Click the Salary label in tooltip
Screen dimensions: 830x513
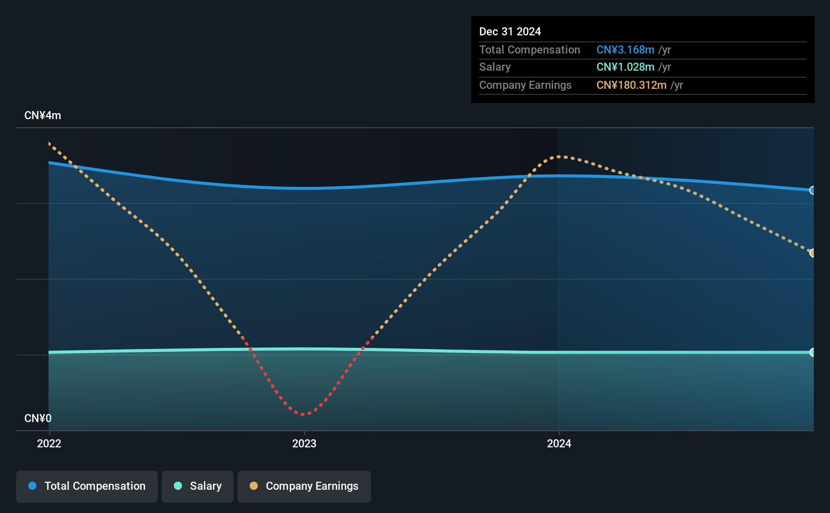(x=495, y=67)
